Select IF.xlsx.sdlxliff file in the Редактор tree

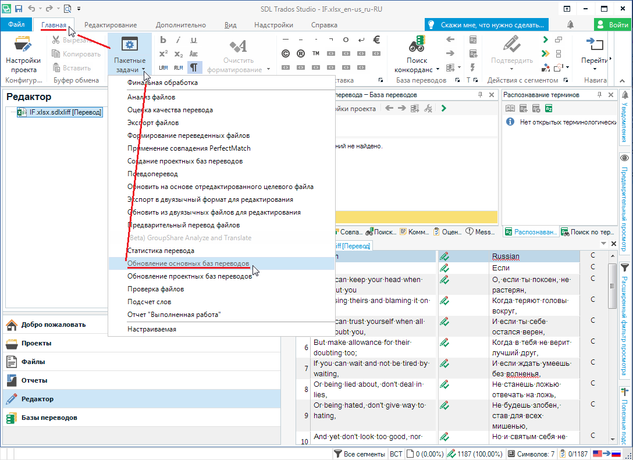point(65,112)
